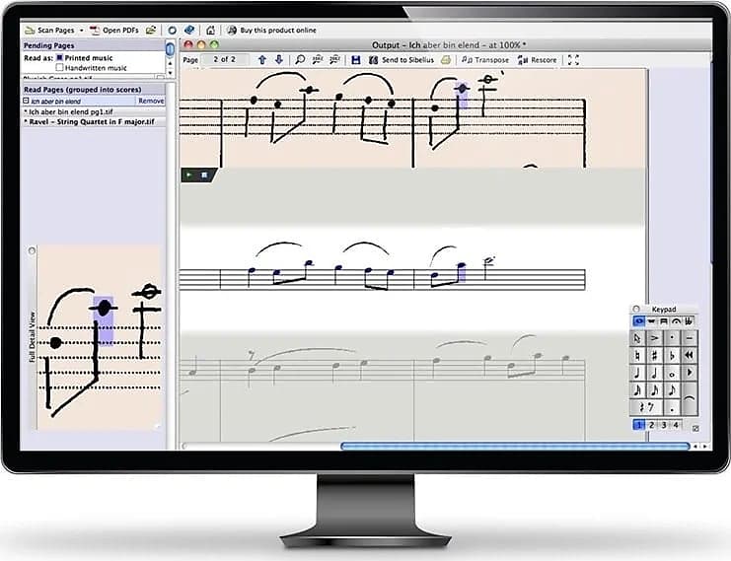This screenshot has width=731, height=561.
Task: Choose the whole note key on the Keypad
Action: tap(672, 373)
